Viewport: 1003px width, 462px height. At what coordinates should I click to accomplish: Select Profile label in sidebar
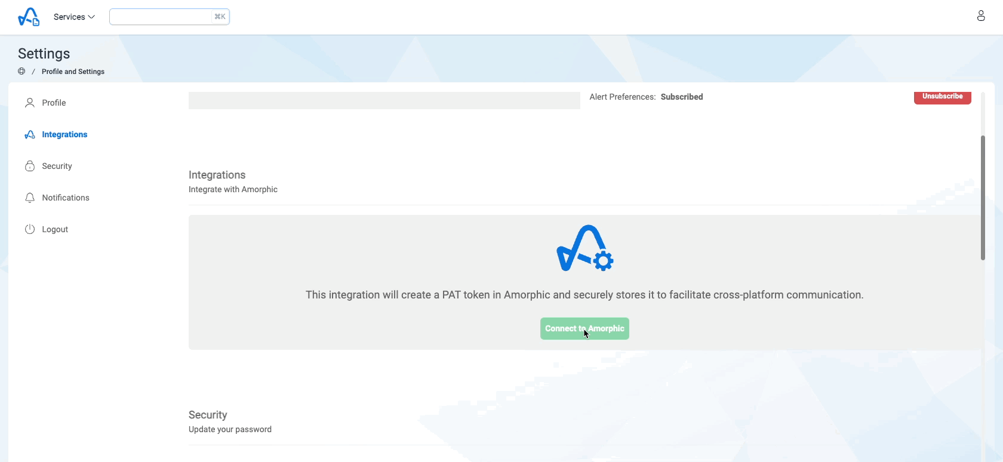point(54,103)
